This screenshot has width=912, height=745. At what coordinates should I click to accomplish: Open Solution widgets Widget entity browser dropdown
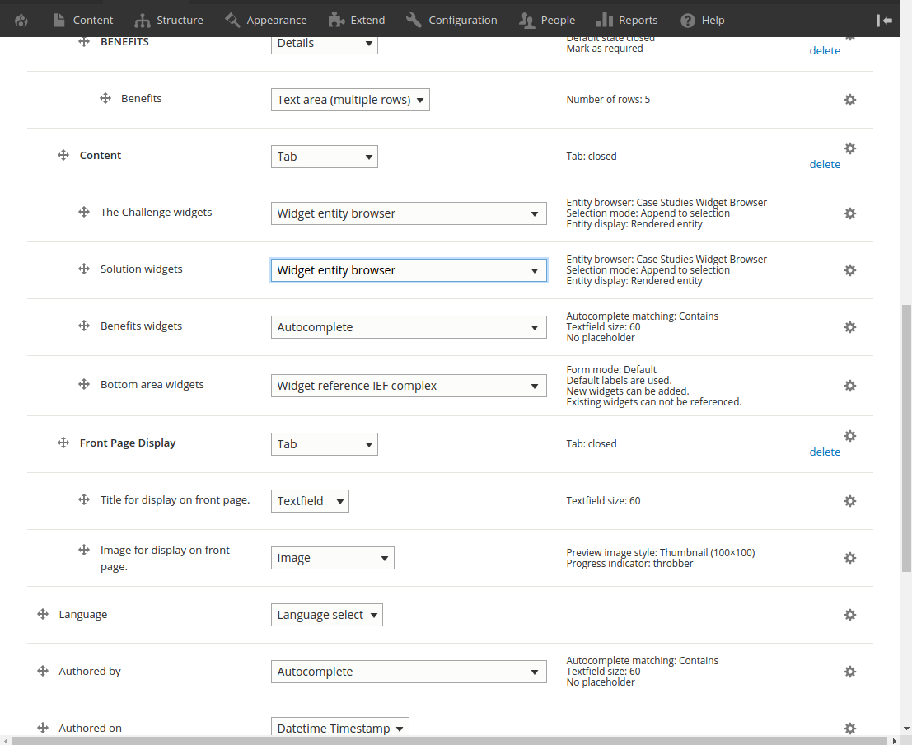coord(409,270)
